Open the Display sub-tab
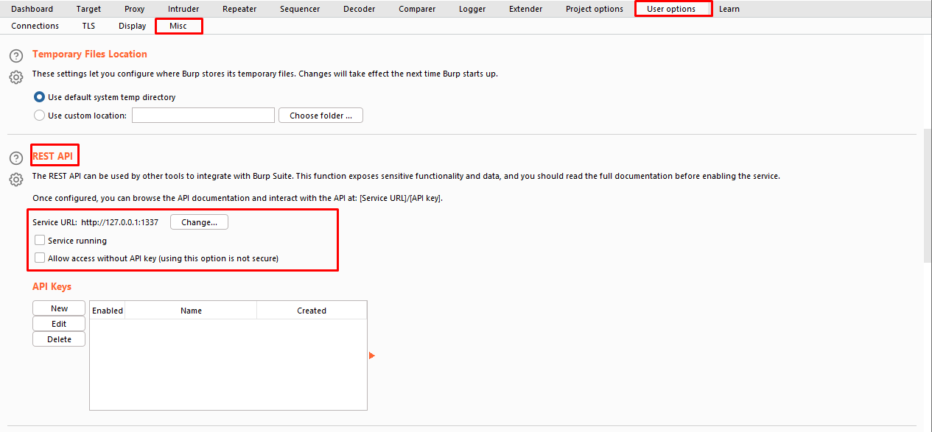Image resolution: width=932 pixels, height=432 pixels. click(x=133, y=26)
